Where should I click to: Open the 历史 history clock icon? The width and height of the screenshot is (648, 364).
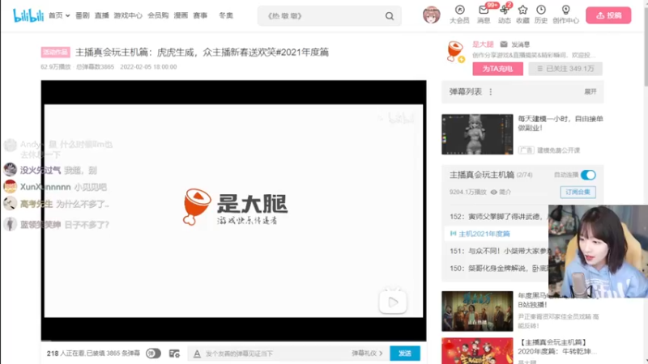[x=541, y=15]
